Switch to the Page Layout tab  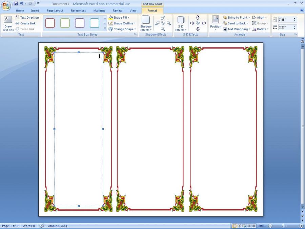(x=55, y=11)
